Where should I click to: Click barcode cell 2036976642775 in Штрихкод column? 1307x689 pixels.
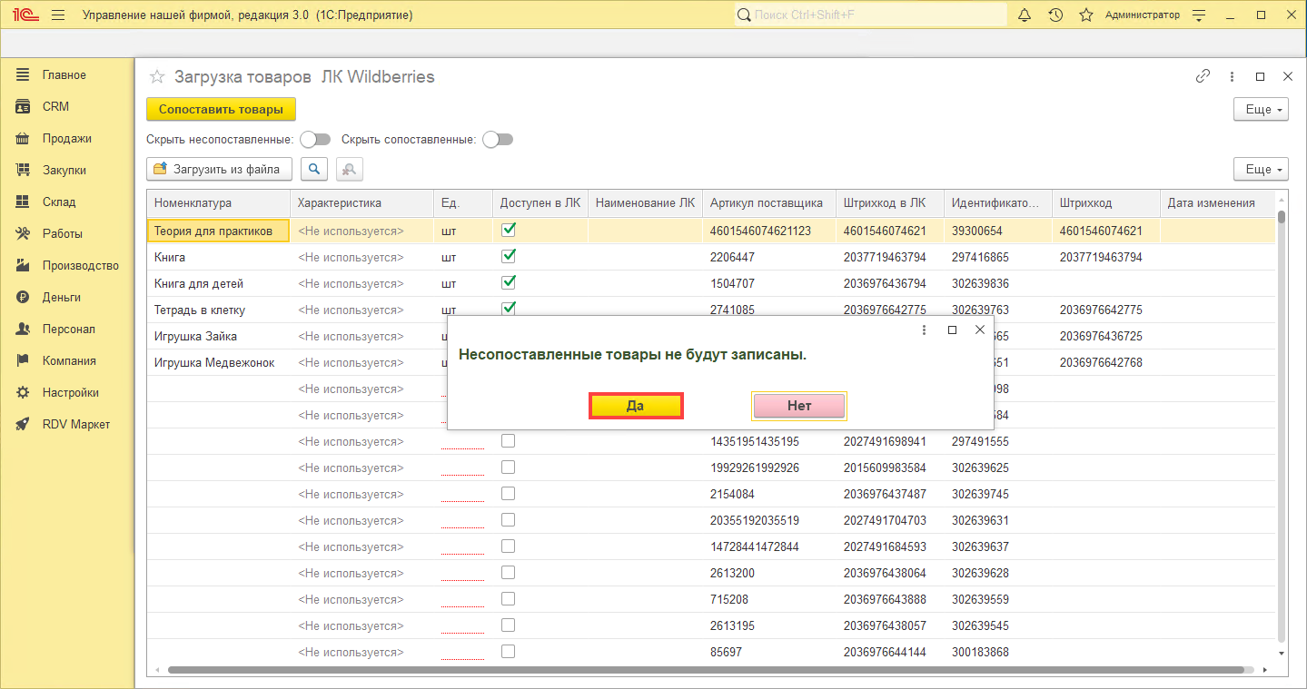1105,310
